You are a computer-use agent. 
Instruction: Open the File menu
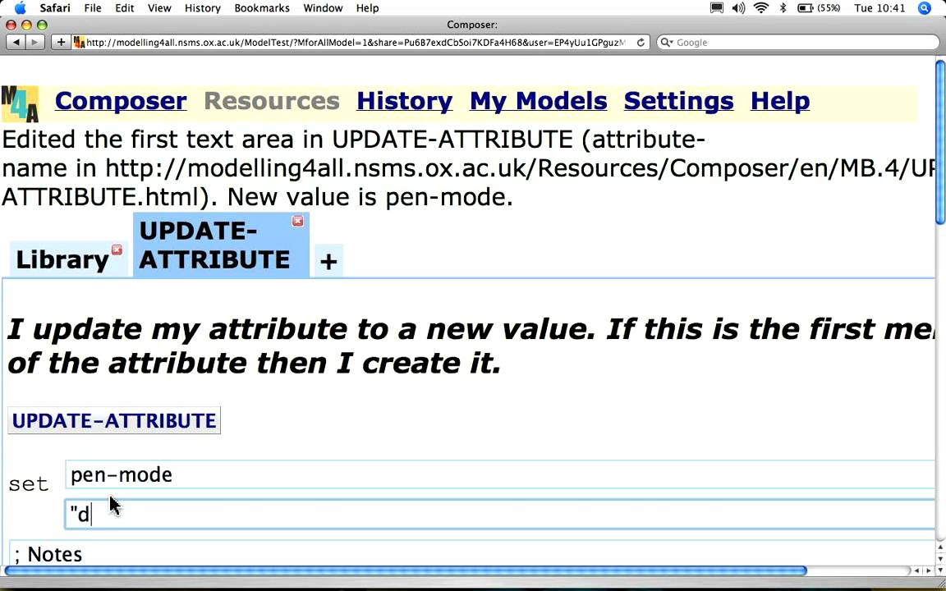pyautogui.click(x=93, y=8)
